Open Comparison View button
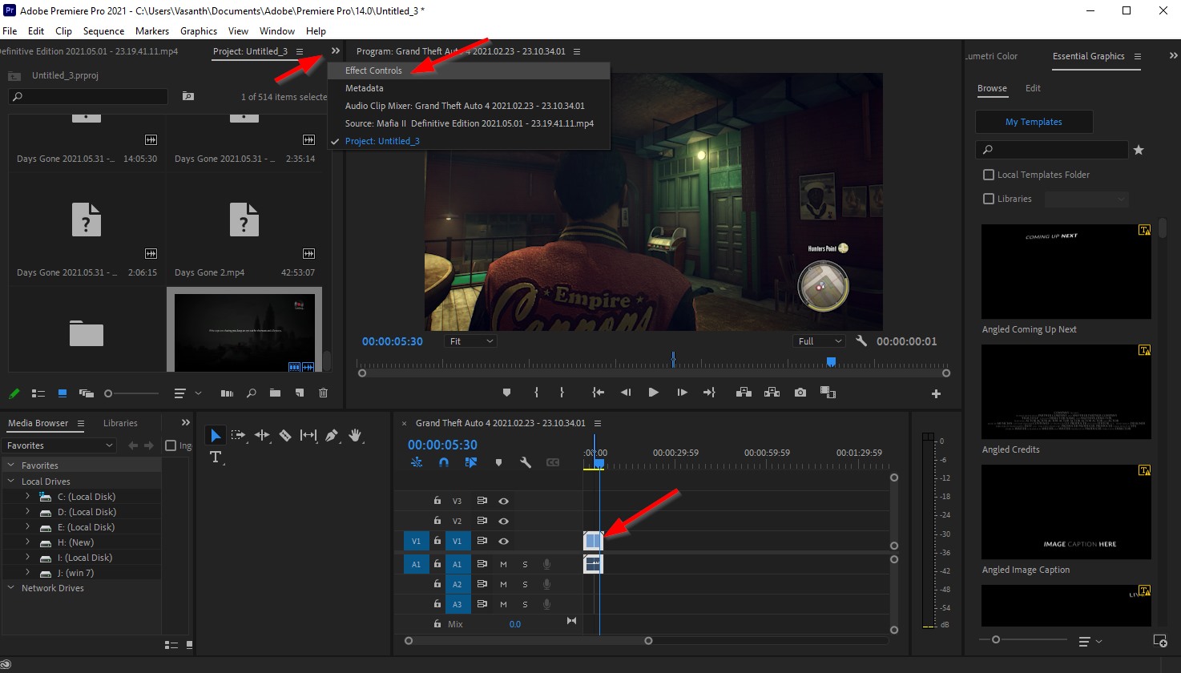The width and height of the screenshot is (1181, 673). tap(828, 393)
